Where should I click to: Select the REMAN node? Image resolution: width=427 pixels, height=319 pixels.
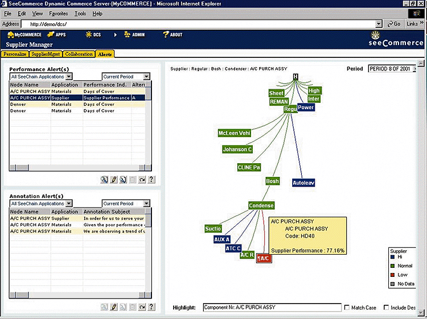point(278,102)
